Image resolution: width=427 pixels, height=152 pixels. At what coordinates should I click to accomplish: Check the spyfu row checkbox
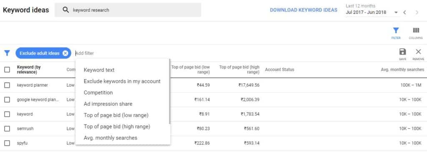click(x=7, y=143)
